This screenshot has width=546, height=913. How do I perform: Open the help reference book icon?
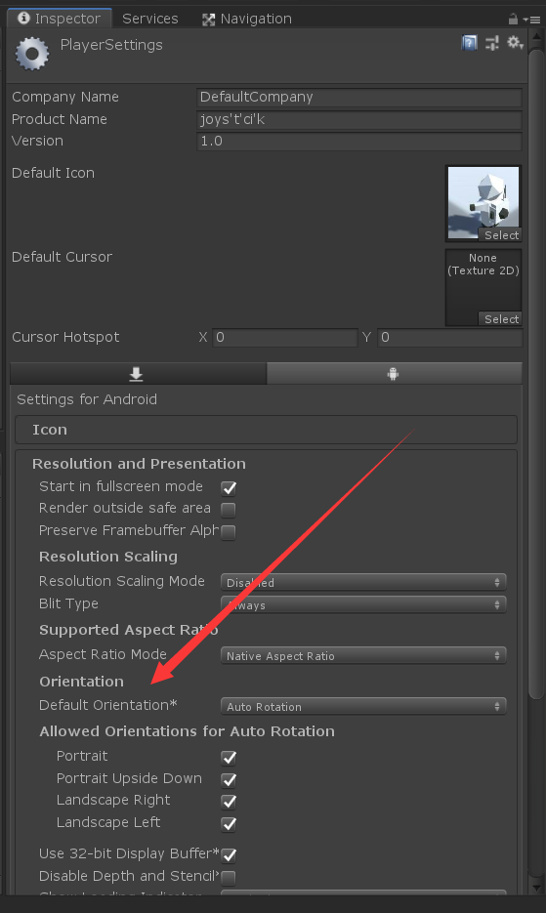click(469, 43)
